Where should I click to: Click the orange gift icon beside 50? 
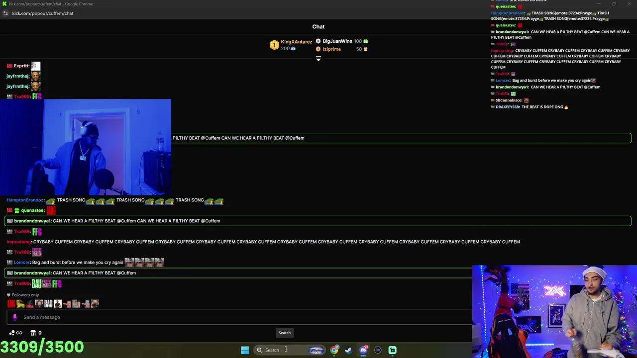click(x=365, y=49)
